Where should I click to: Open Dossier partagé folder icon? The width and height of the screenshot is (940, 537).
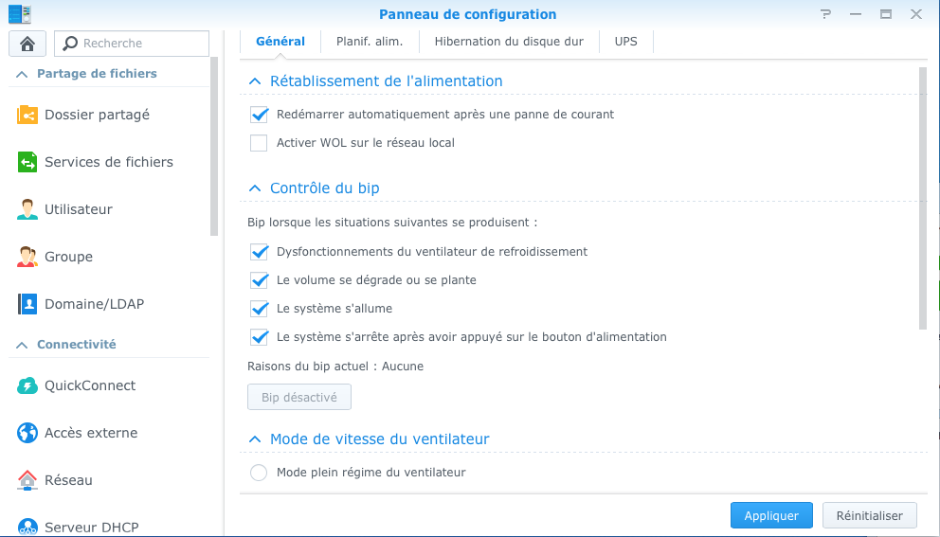tap(27, 115)
